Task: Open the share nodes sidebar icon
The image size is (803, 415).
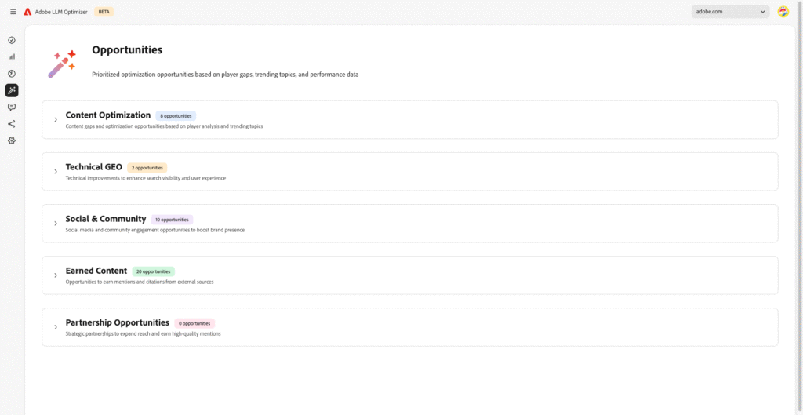Action: pos(12,124)
